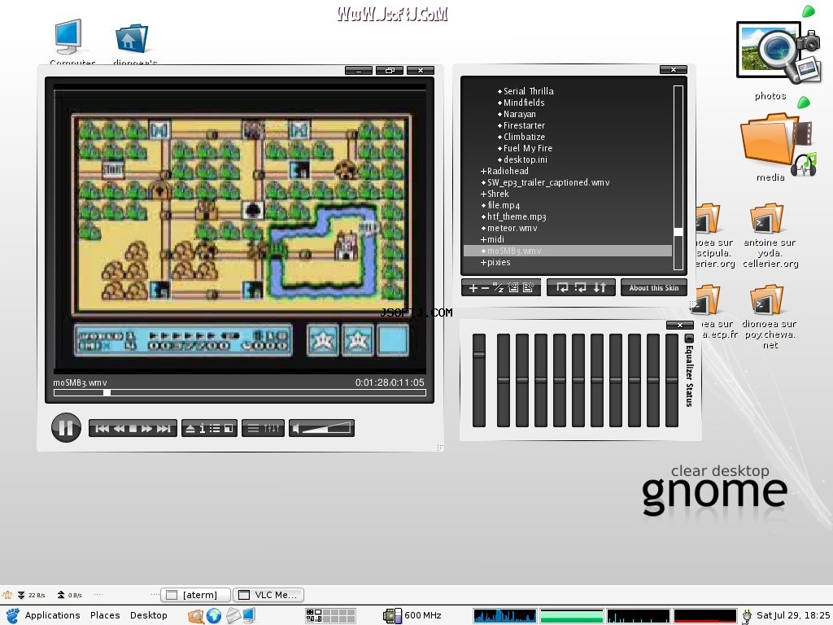Click the playlist list icon beside info
The width and height of the screenshot is (833, 625).
coord(215,428)
